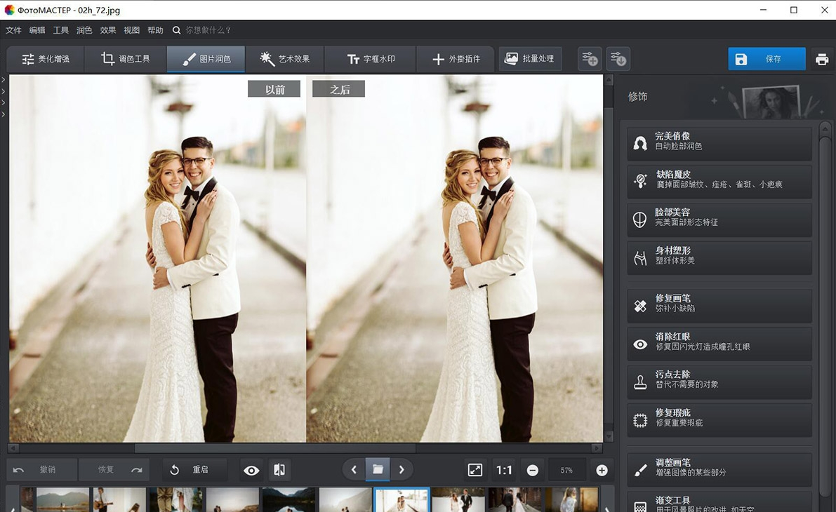
Task: Open the 完美俏像 auto portrait tool
Action: pyautogui.click(x=719, y=143)
